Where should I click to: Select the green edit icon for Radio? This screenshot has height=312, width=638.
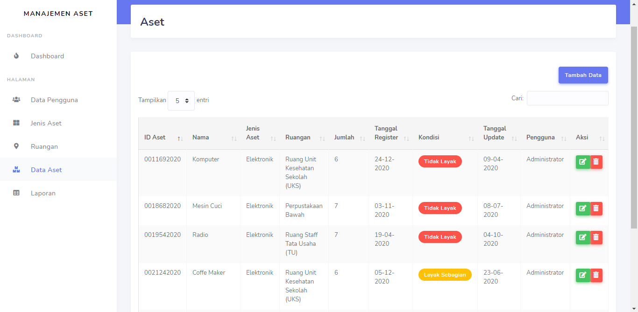(582, 237)
